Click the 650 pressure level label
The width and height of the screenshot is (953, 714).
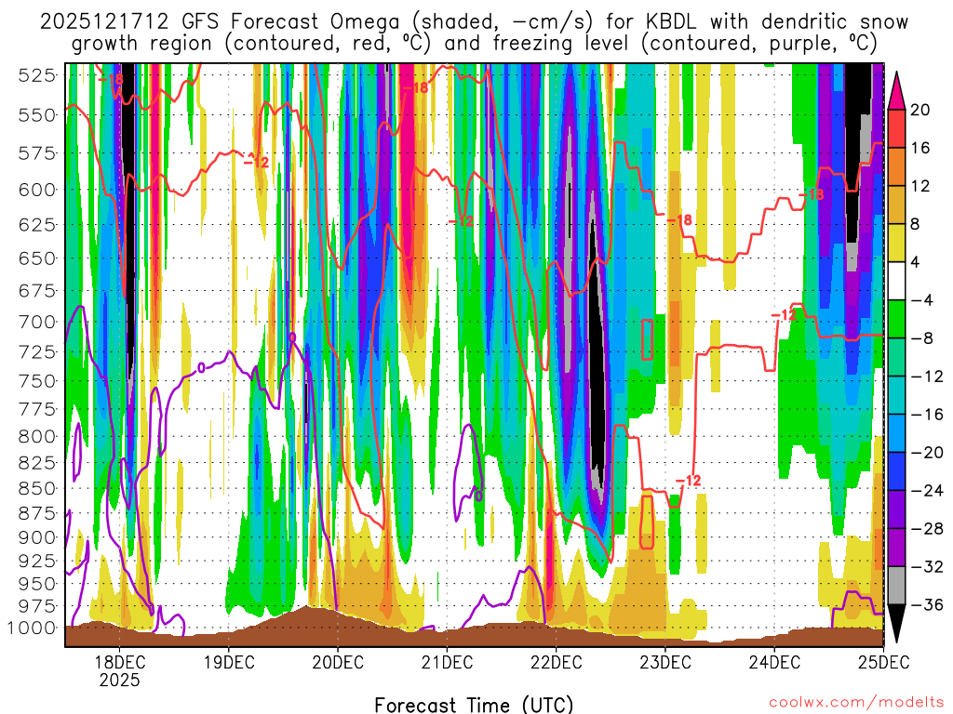(x=37, y=258)
